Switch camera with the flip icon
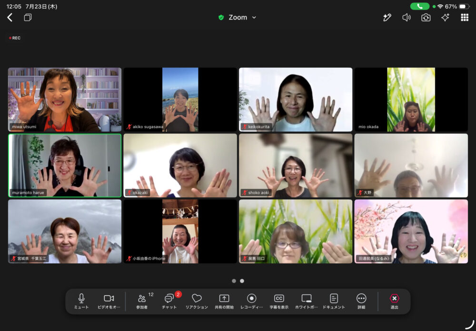This screenshot has width=476, height=331. click(x=426, y=18)
